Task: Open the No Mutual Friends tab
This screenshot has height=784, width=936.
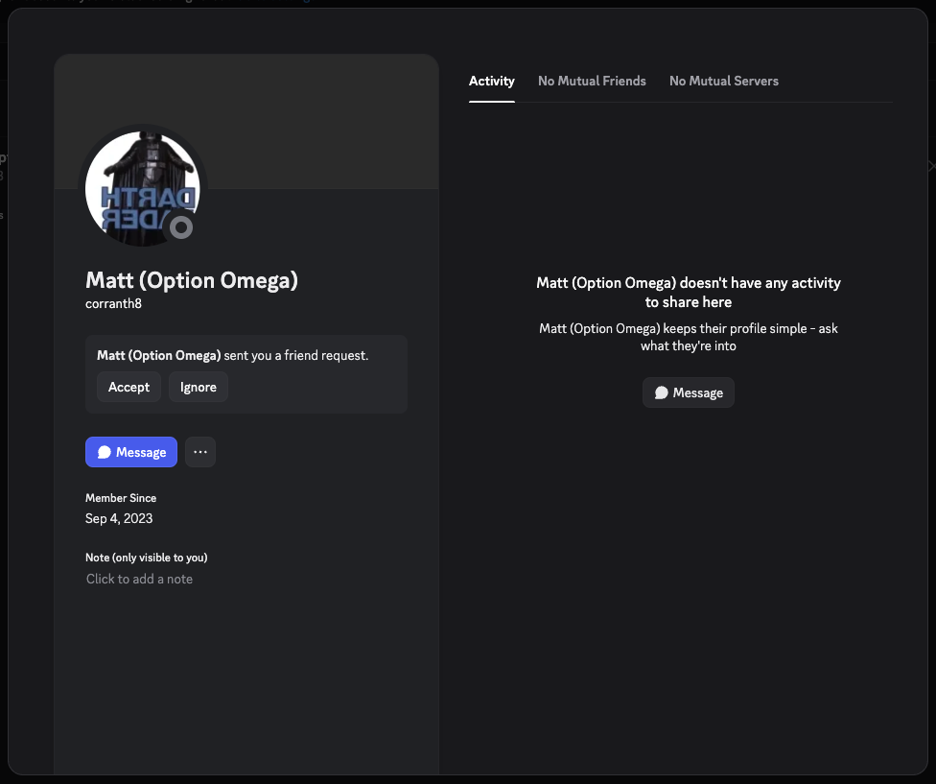Action: click(x=592, y=81)
